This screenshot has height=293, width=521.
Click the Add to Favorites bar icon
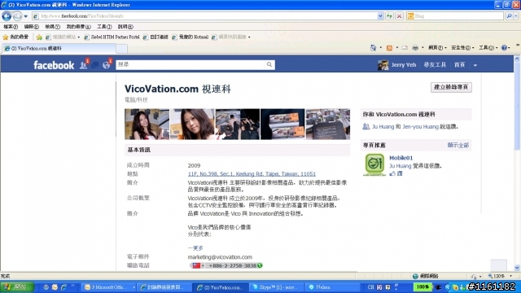point(39,37)
